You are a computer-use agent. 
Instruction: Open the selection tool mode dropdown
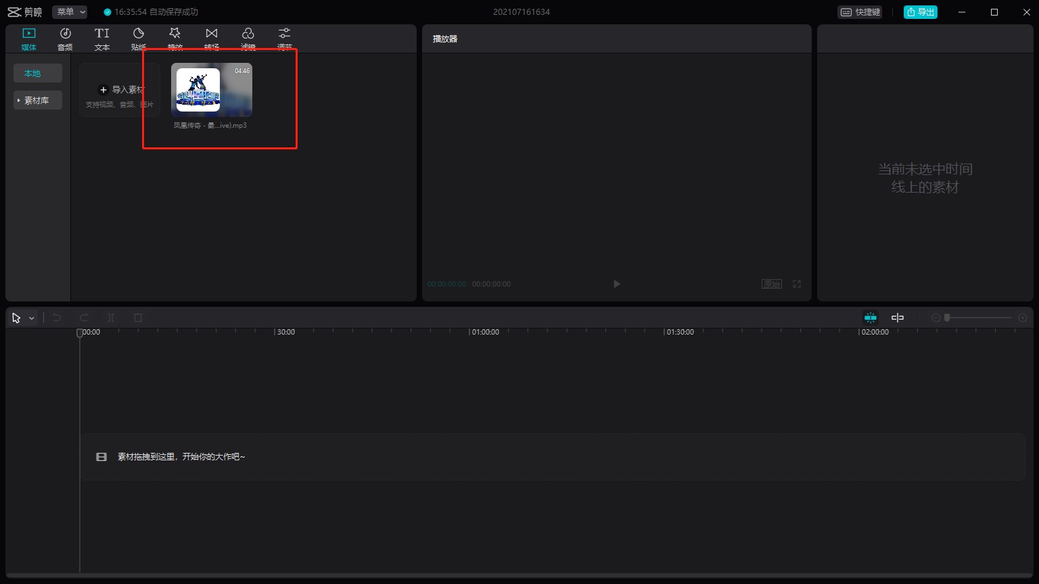click(x=31, y=318)
